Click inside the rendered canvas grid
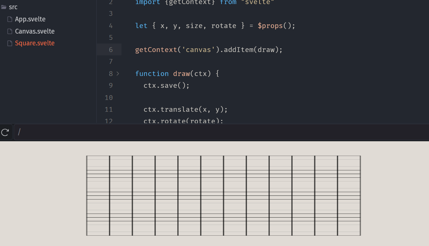Screen dimensions: 429x246 [x=223, y=195]
